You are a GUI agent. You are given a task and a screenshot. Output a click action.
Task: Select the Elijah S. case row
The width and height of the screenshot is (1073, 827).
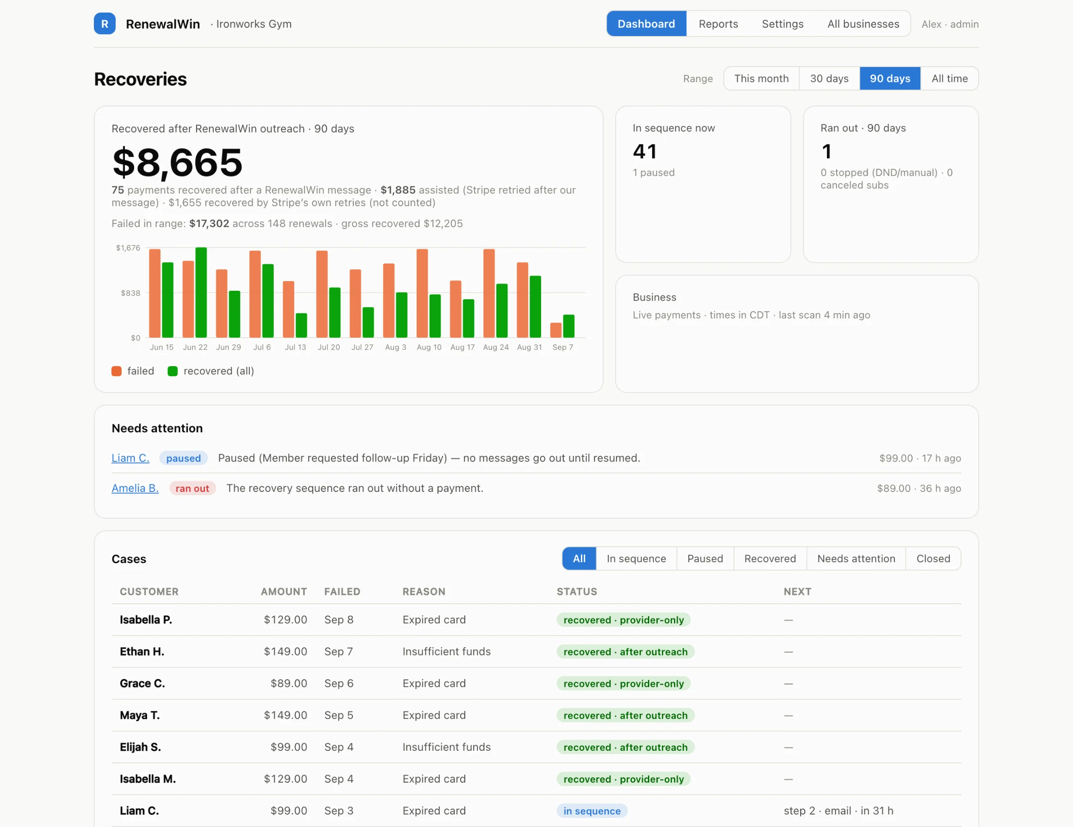tap(536, 747)
